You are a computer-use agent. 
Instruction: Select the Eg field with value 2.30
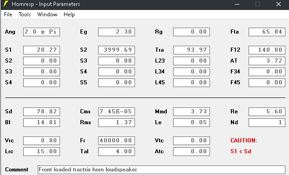pos(116,32)
